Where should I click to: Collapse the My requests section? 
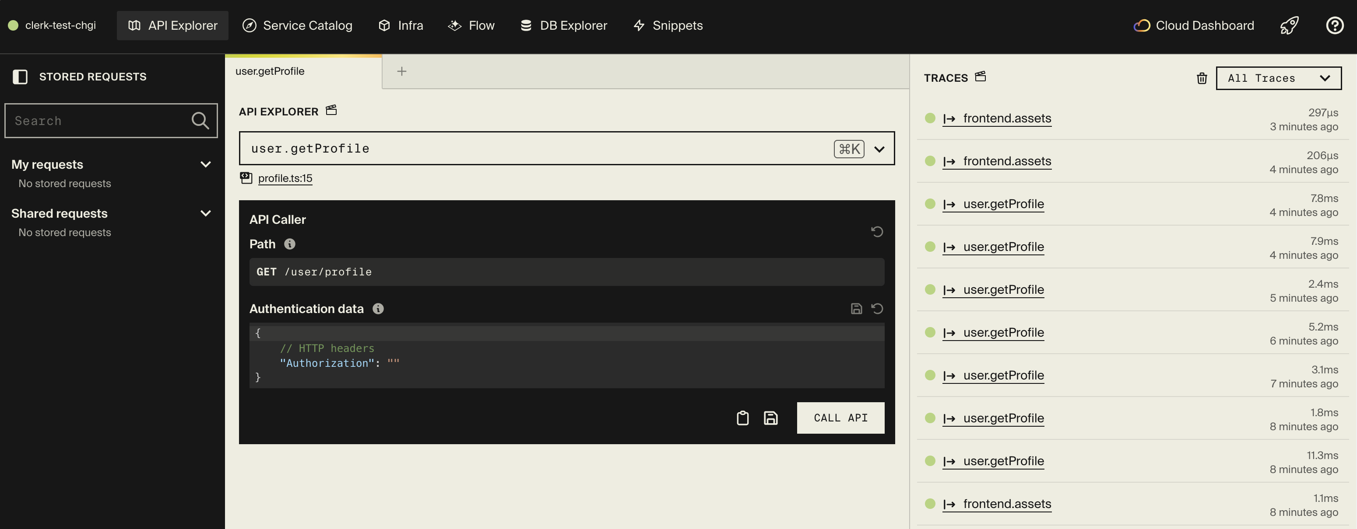pos(205,164)
